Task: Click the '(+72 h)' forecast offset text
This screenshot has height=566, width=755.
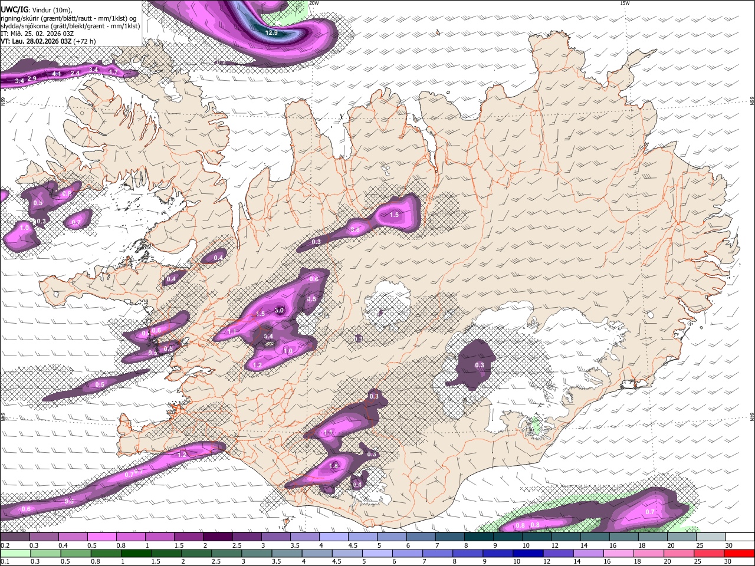Action: pyautogui.click(x=85, y=41)
